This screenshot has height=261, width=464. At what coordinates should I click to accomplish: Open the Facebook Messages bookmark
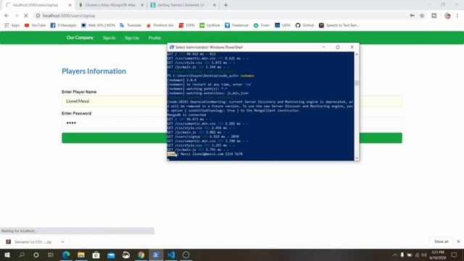pos(63,25)
